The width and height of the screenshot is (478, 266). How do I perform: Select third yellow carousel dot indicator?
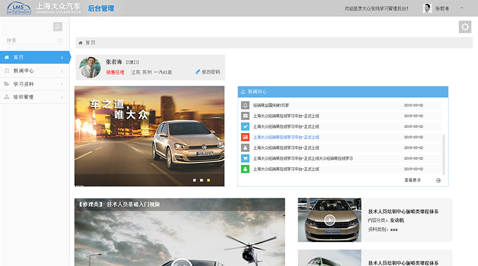click(209, 180)
